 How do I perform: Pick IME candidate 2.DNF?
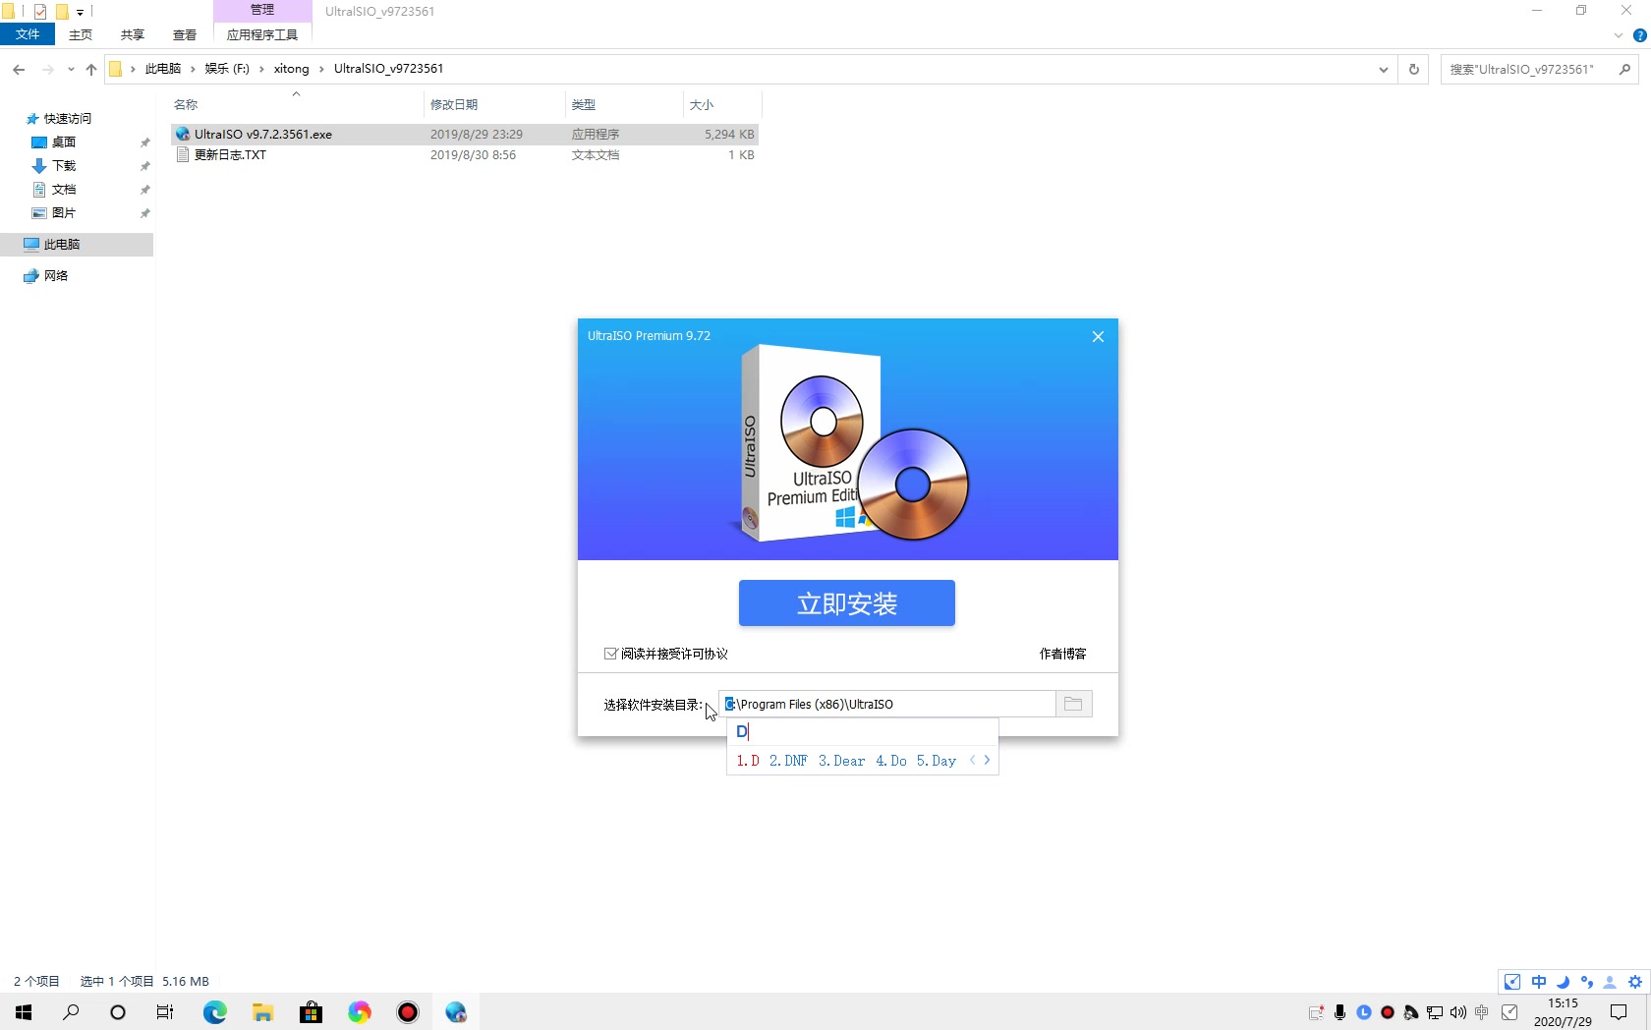click(x=788, y=761)
